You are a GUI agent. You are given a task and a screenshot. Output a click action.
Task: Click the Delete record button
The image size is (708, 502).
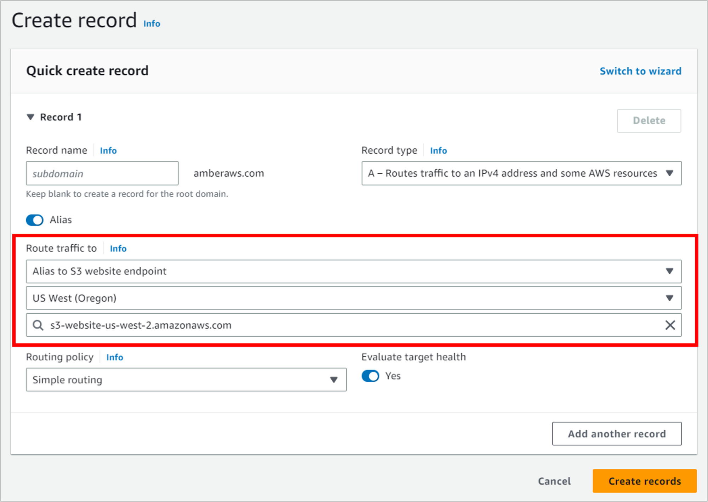pyautogui.click(x=649, y=121)
